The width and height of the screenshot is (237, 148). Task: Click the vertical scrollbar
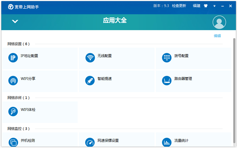[x=234, y=90]
